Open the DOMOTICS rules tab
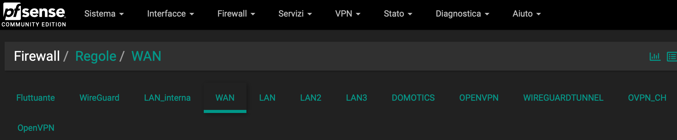 (413, 98)
